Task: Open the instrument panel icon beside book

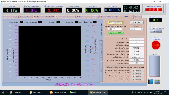Action: point(157,82)
